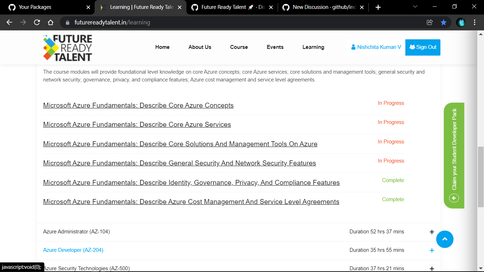Click the browser forward arrow
The width and height of the screenshot is (484, 272).
click(23, 22)
